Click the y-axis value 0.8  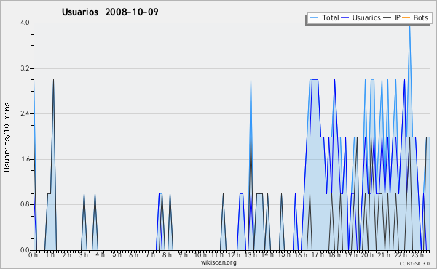point(25,205)
